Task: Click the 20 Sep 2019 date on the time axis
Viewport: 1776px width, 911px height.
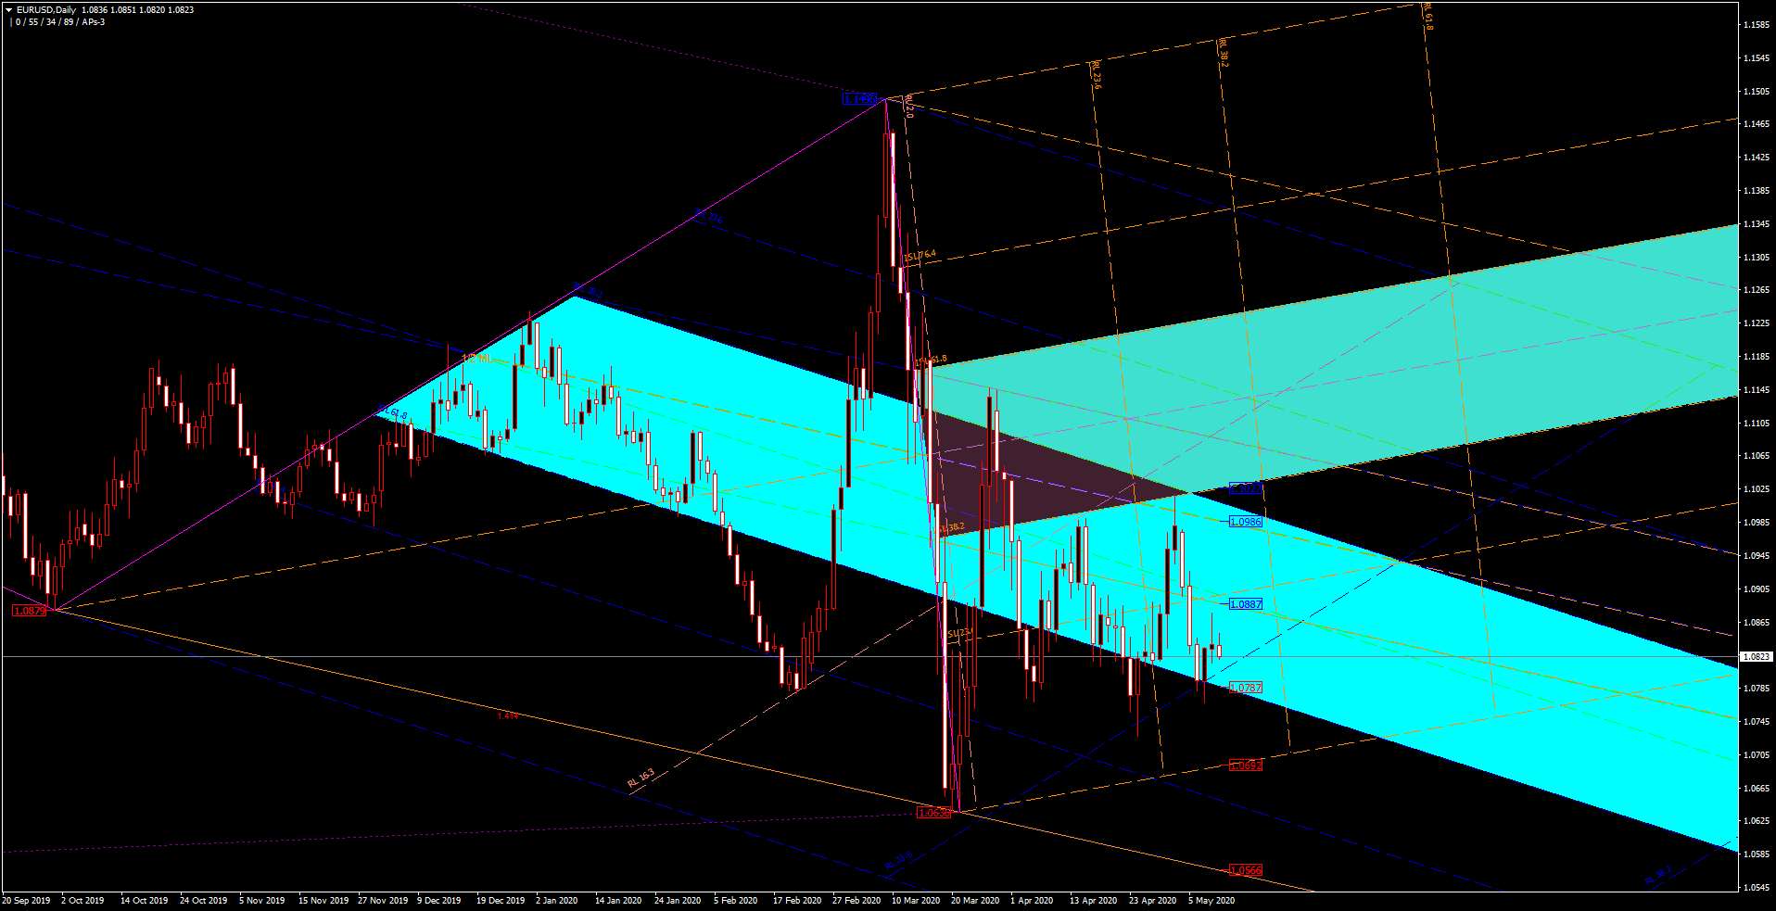Action: click(26, 901)
